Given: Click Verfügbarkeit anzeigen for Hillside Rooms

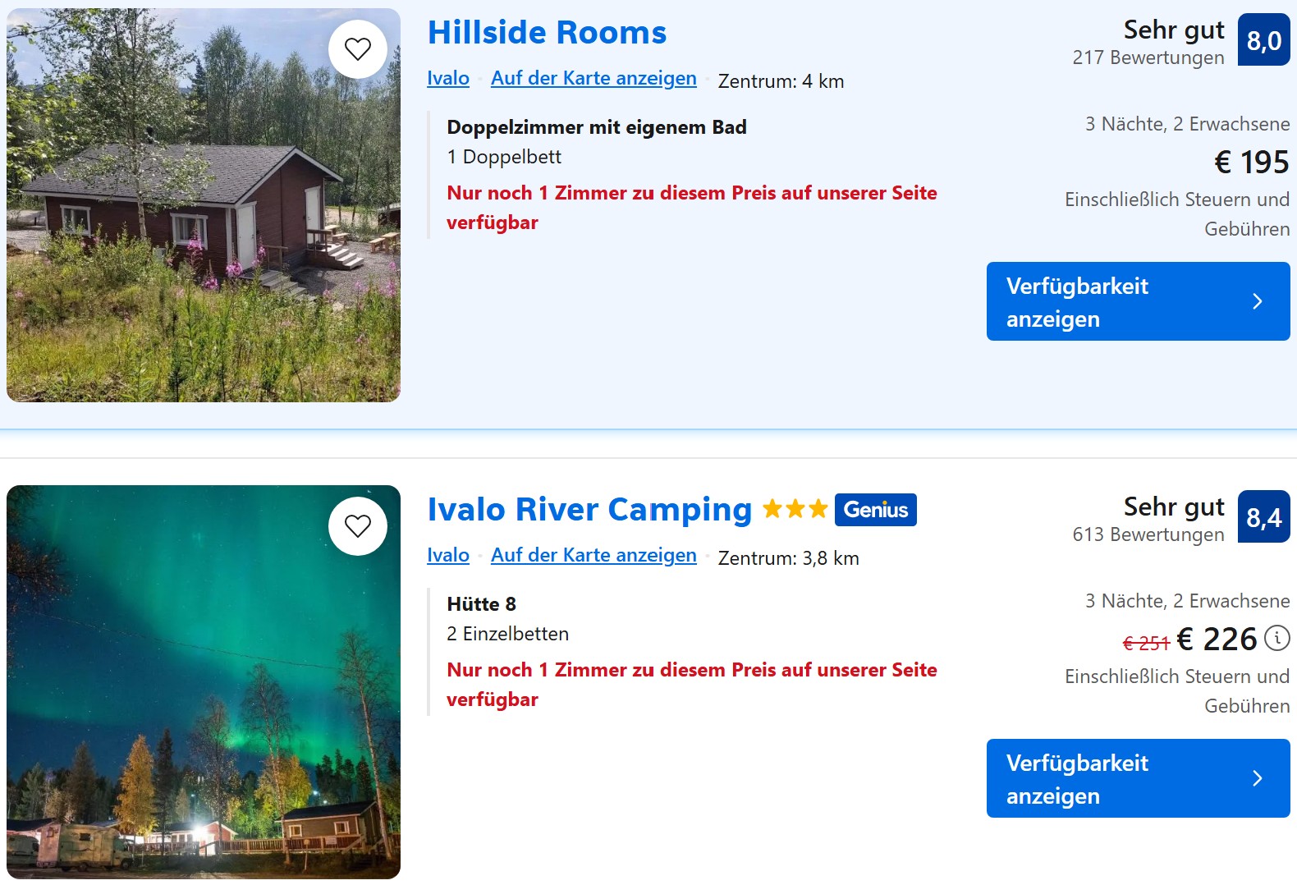Looking at the screenshot, I should [1139, 301].
